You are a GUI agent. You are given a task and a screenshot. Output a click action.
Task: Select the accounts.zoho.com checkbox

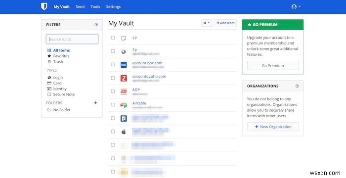click(113, 78)
